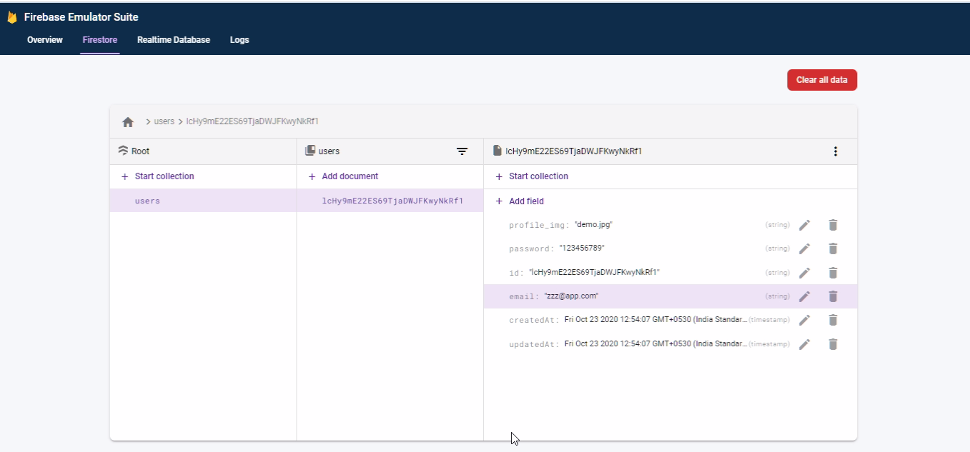Edit the id field with pencil icon
970x452 pixels.
[805, 273]
